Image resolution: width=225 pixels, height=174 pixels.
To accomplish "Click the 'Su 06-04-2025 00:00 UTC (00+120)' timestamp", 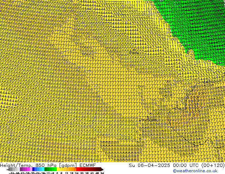I will click(177, 165).
